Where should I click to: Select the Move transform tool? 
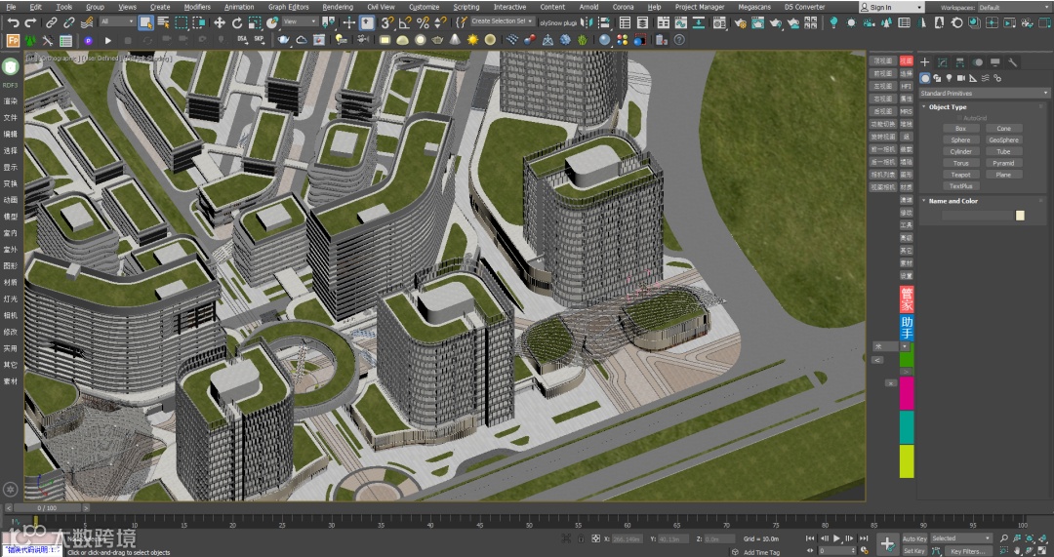(x=220, y=21)
